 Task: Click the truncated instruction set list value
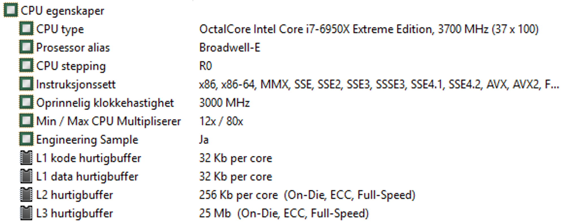pos(379,84)
